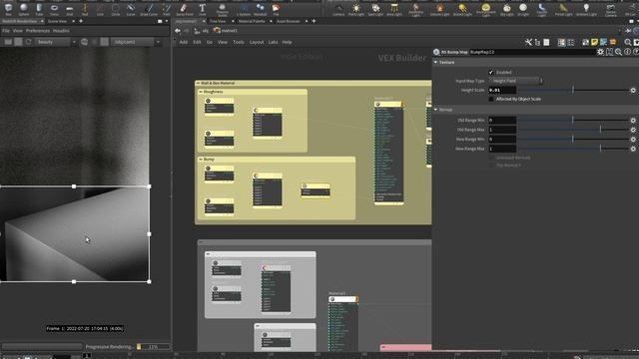Open the Beauty AOV dropdown in RenderView
639x359 pixels.
click(x=56, y=42)
